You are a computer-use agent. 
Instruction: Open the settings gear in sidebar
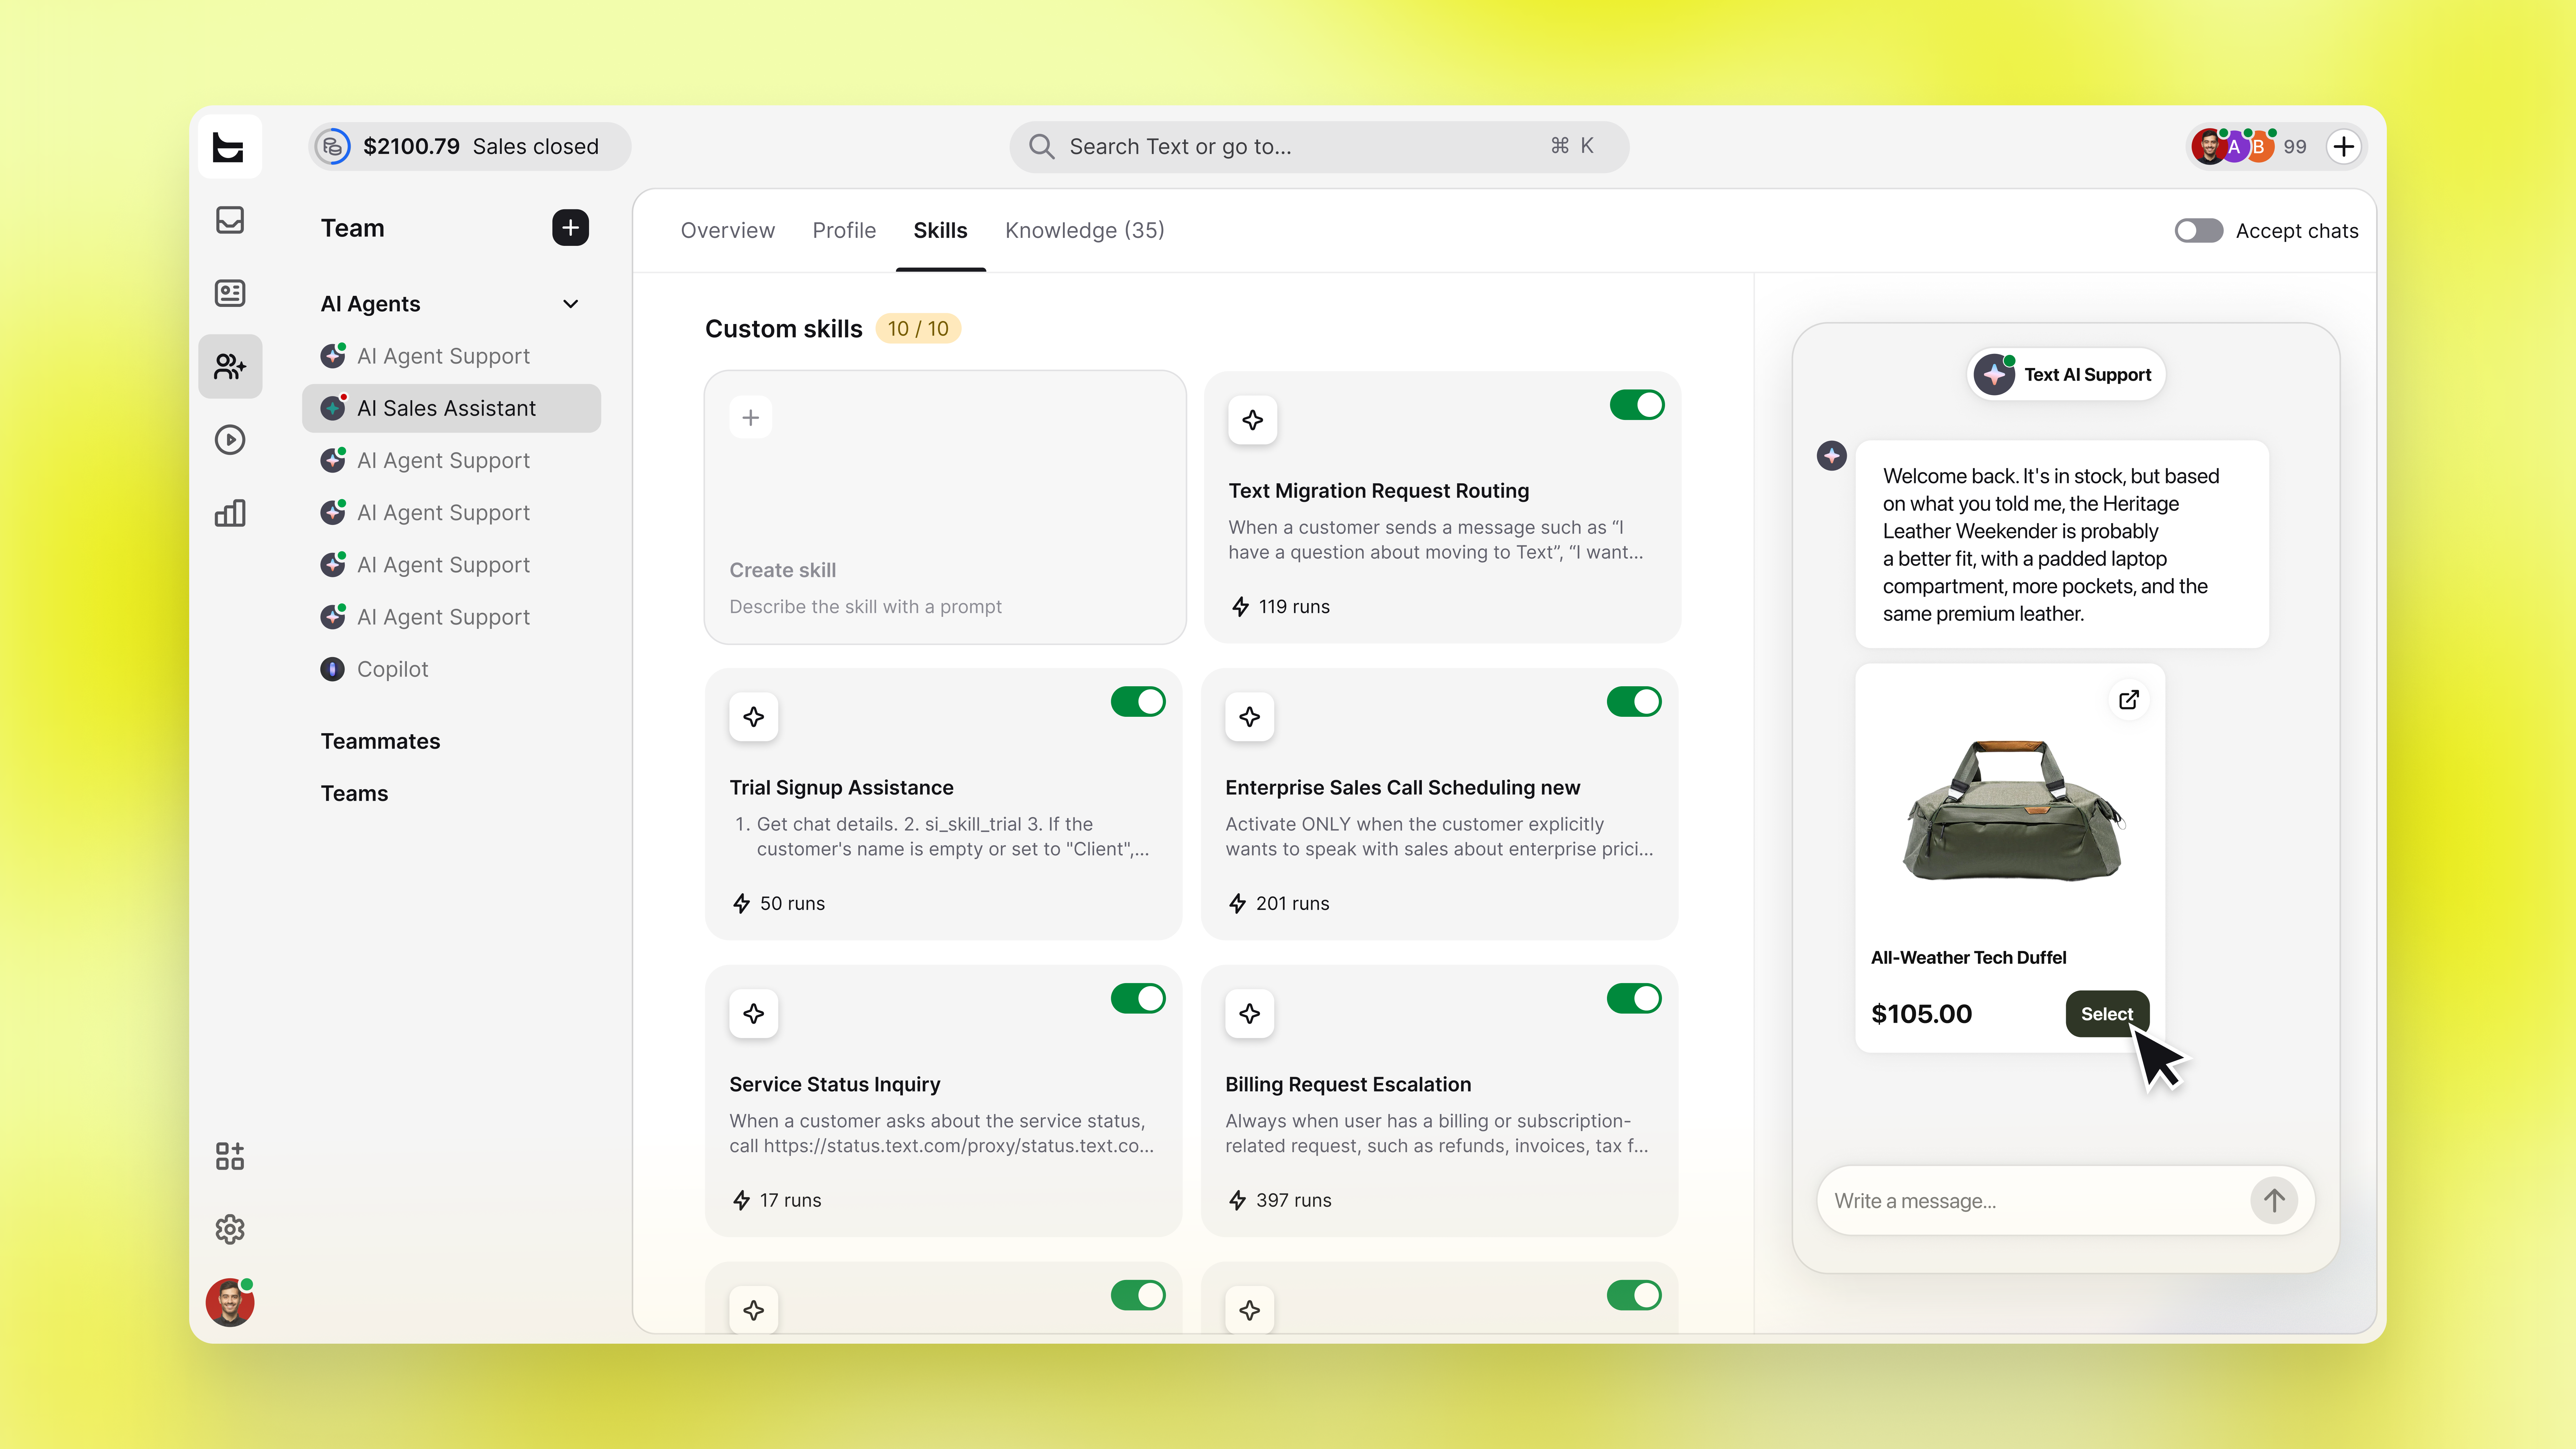[230, 1229]
